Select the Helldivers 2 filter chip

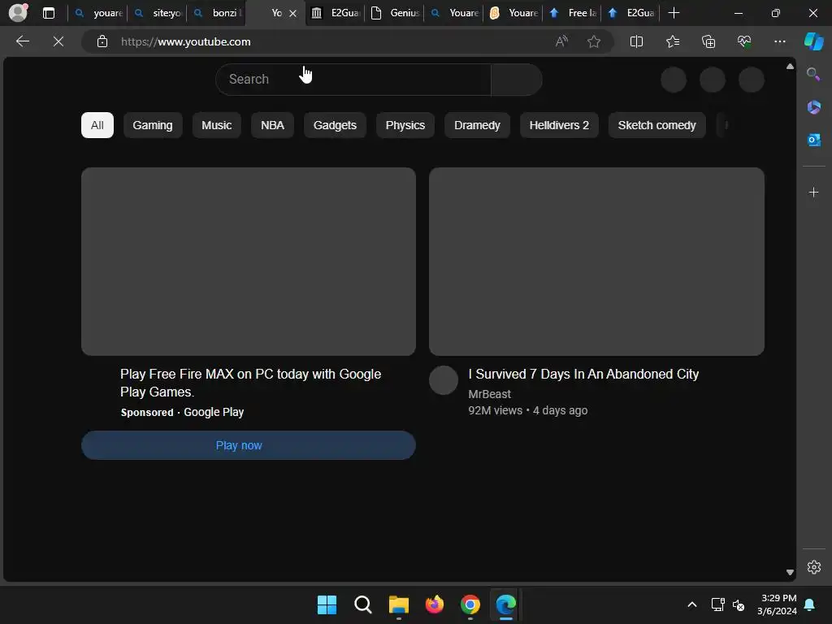coord(559,125)
